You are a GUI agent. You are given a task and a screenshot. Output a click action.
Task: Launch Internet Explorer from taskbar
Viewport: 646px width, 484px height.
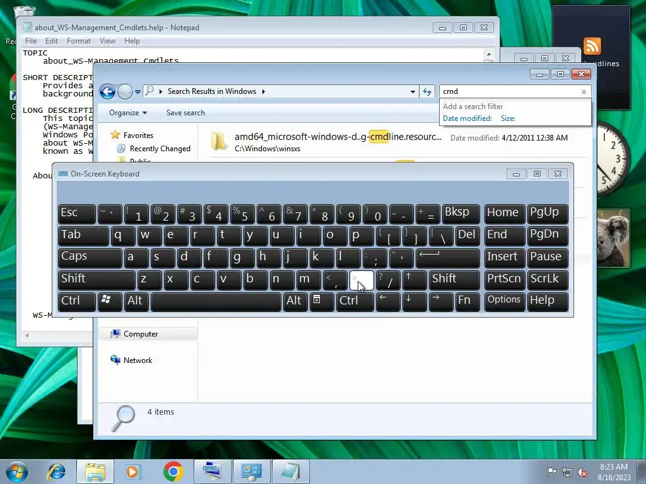tap(56, 471)
